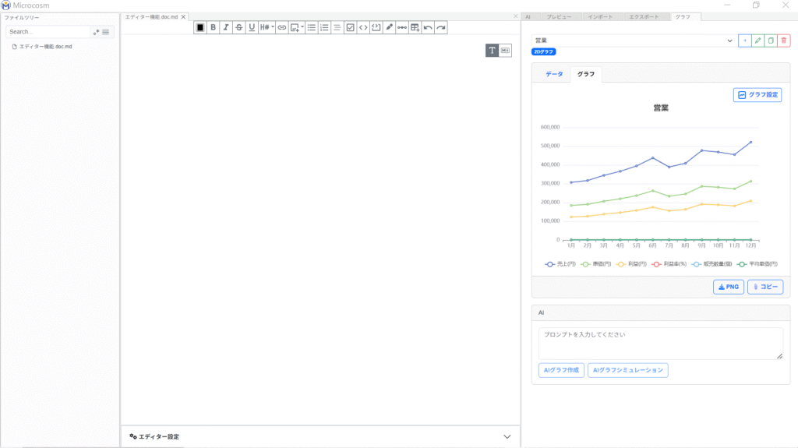Toggle bold formatting in editor toolbar

(x=213, y=27)
